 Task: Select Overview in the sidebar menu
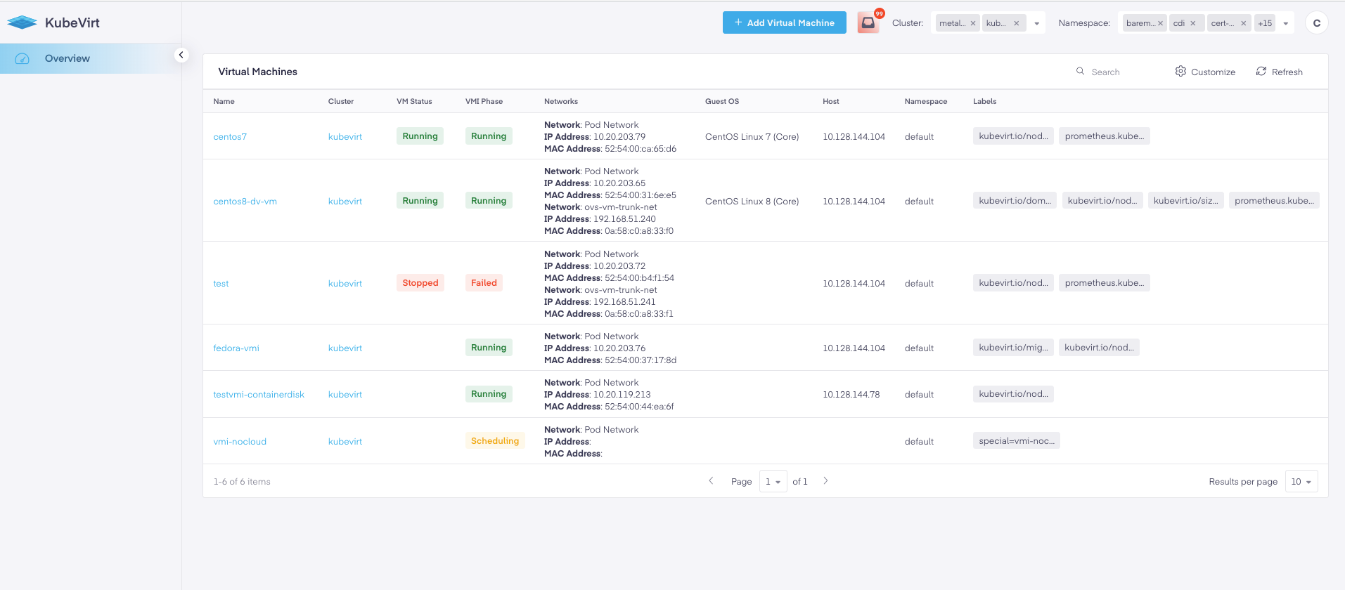67,58
